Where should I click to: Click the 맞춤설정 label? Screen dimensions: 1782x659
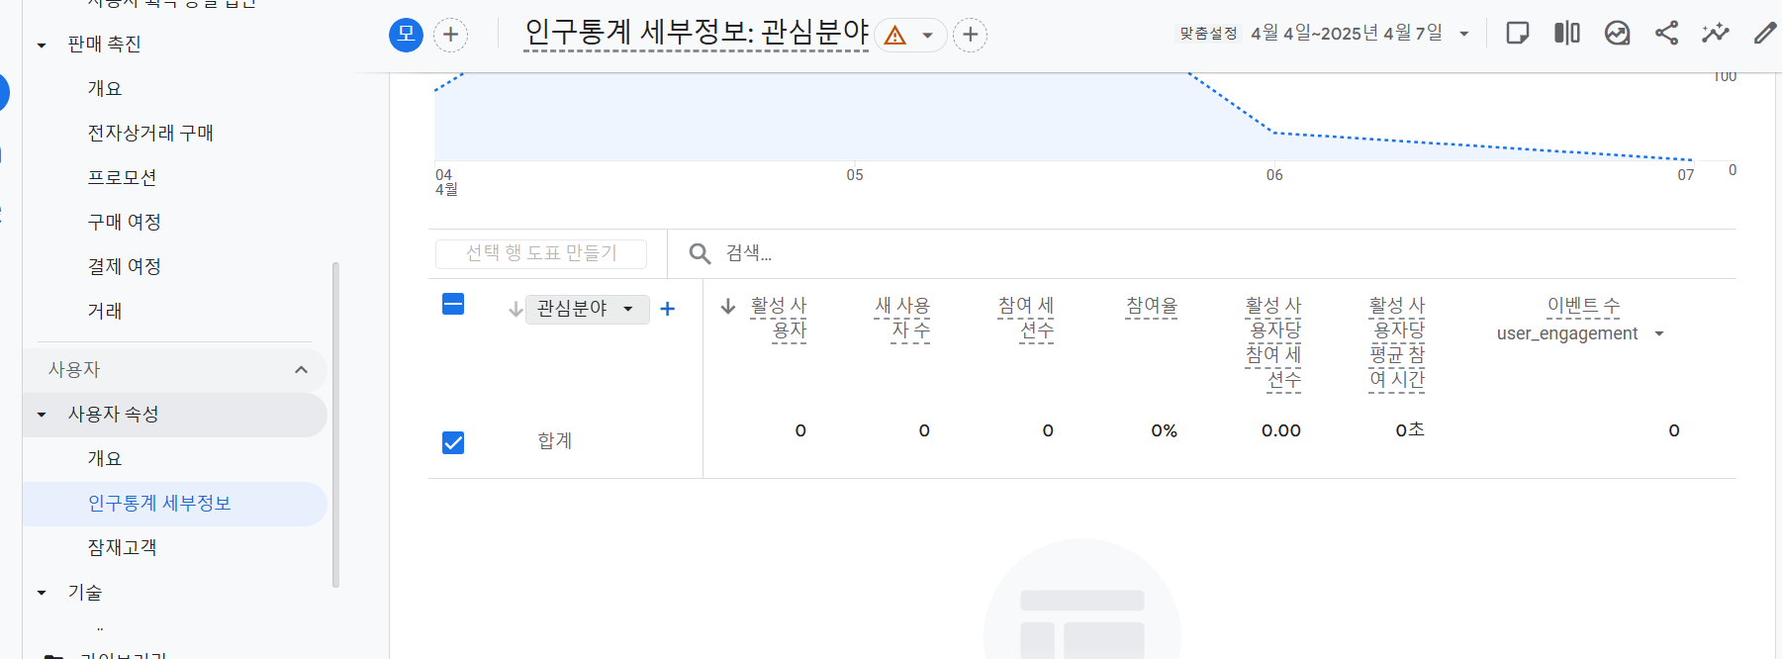[x=1208, y=34]
